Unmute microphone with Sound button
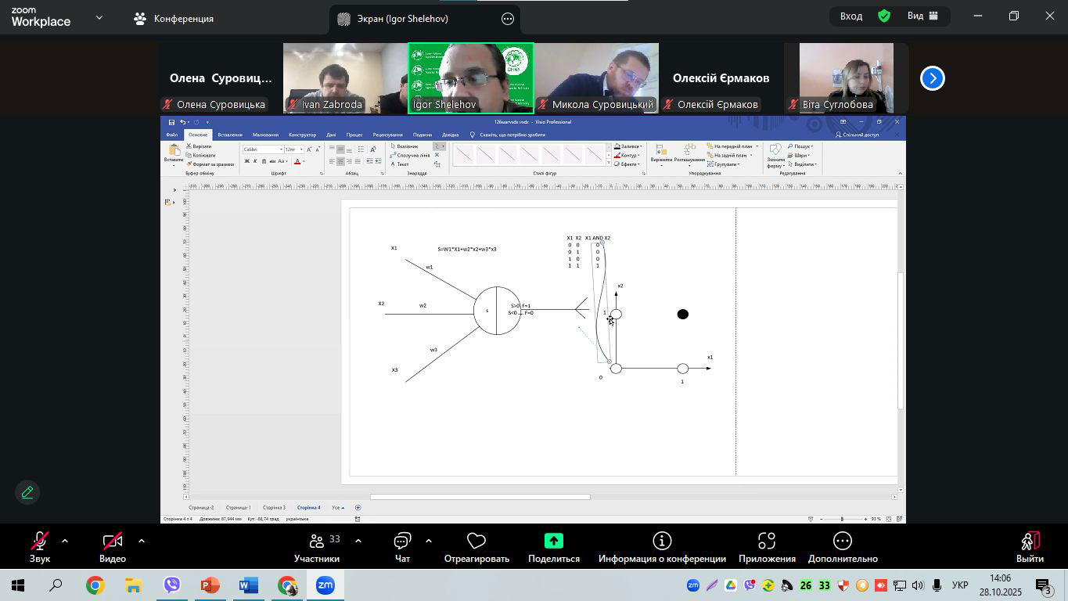The image size is (1068, 601). click(x=39, y=542)
